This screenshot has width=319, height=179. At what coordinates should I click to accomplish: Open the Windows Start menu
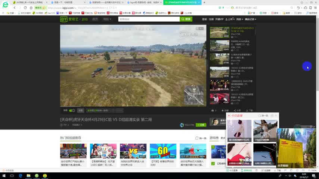tap(4, 176)
